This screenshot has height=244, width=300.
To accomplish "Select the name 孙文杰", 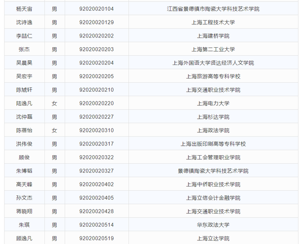I will [x=24, y=198].
